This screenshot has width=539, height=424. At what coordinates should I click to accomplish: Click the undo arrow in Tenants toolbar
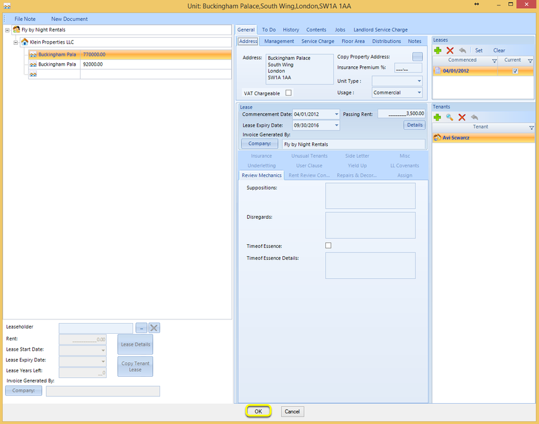pos(474,117)
